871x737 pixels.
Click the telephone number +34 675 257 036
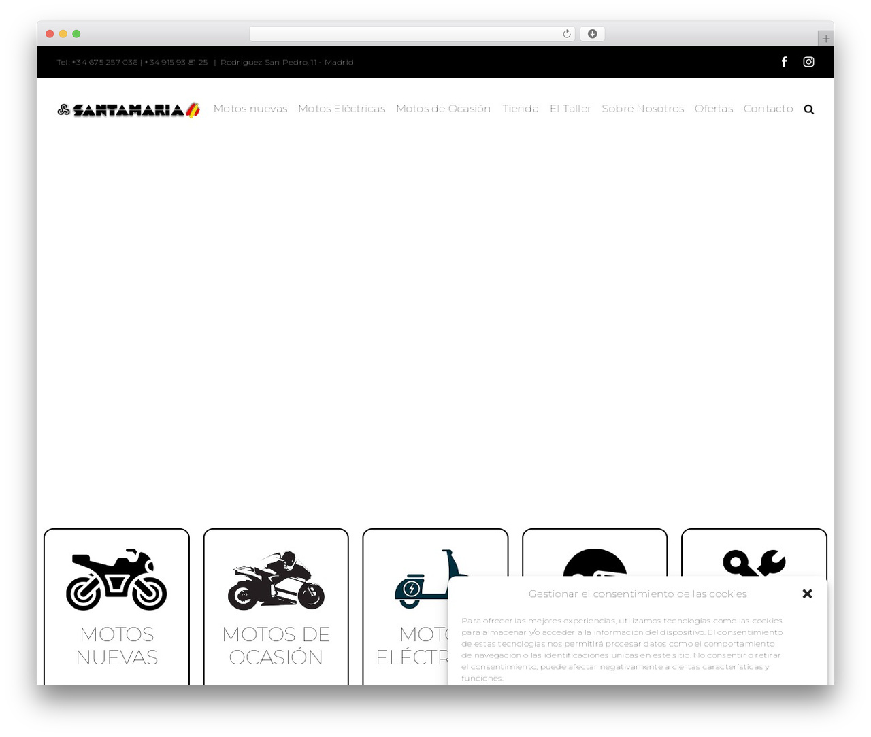pyautogui.click(x=104, y=62)
